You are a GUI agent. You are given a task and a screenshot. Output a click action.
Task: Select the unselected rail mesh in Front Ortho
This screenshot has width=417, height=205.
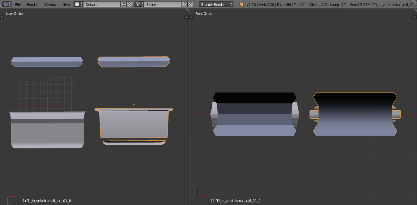(255, 114)
